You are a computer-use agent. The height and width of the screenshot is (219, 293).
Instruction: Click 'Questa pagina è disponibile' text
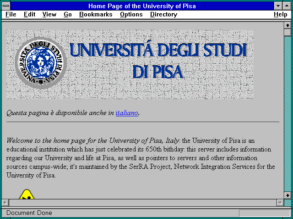pyautogui.click(x=47, y=113)
